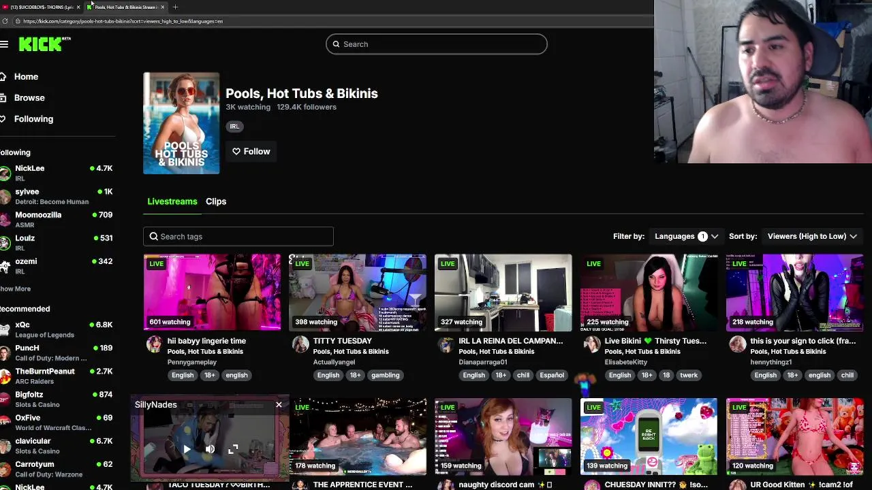Image resolution: width=872 pixels, height=490 pixels.
Task: Open the 159 watching stream thumbnail
Action: (503, 436)
